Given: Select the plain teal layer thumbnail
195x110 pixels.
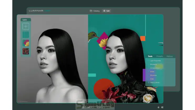Looking at the screenshot, I should pos(26,35).
